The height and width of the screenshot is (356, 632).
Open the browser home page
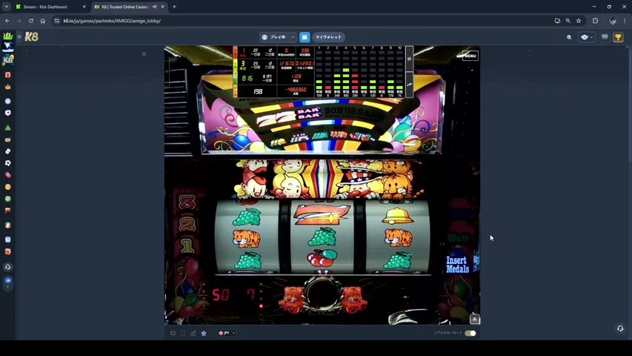(x=43, y=21)
